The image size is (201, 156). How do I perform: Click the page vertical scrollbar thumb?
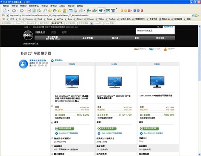point(199,54)
